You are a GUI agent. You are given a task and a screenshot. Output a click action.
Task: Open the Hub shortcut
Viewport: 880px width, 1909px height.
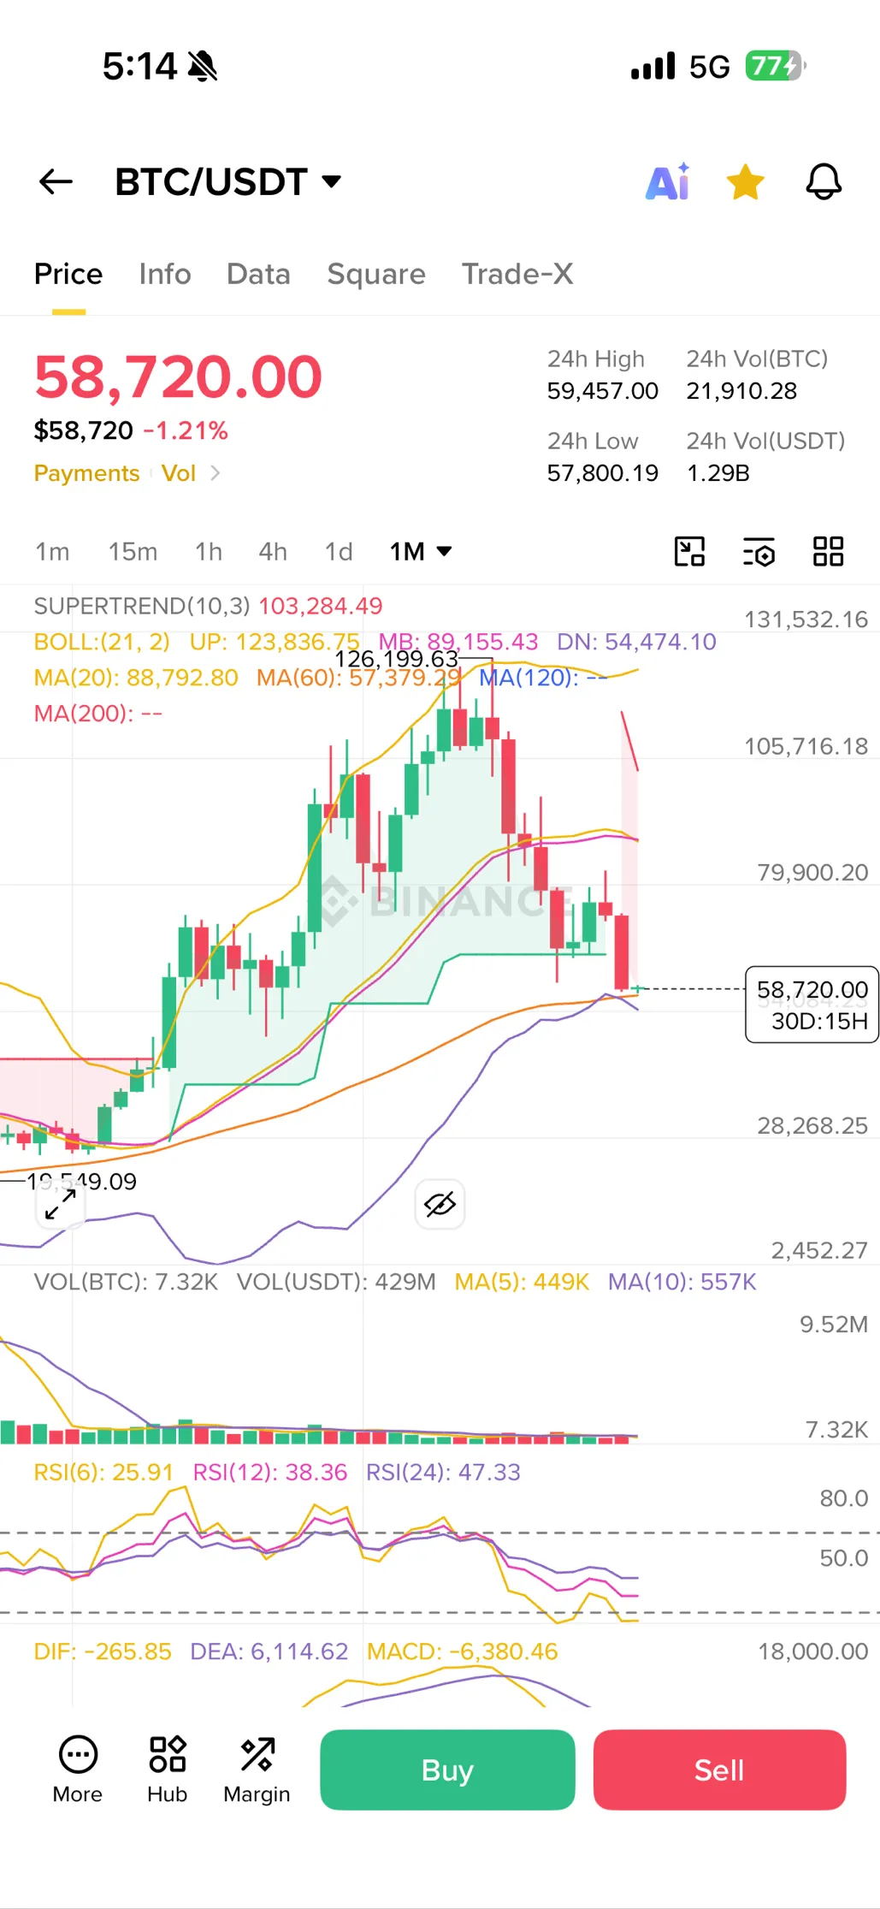click(167, 1770)
